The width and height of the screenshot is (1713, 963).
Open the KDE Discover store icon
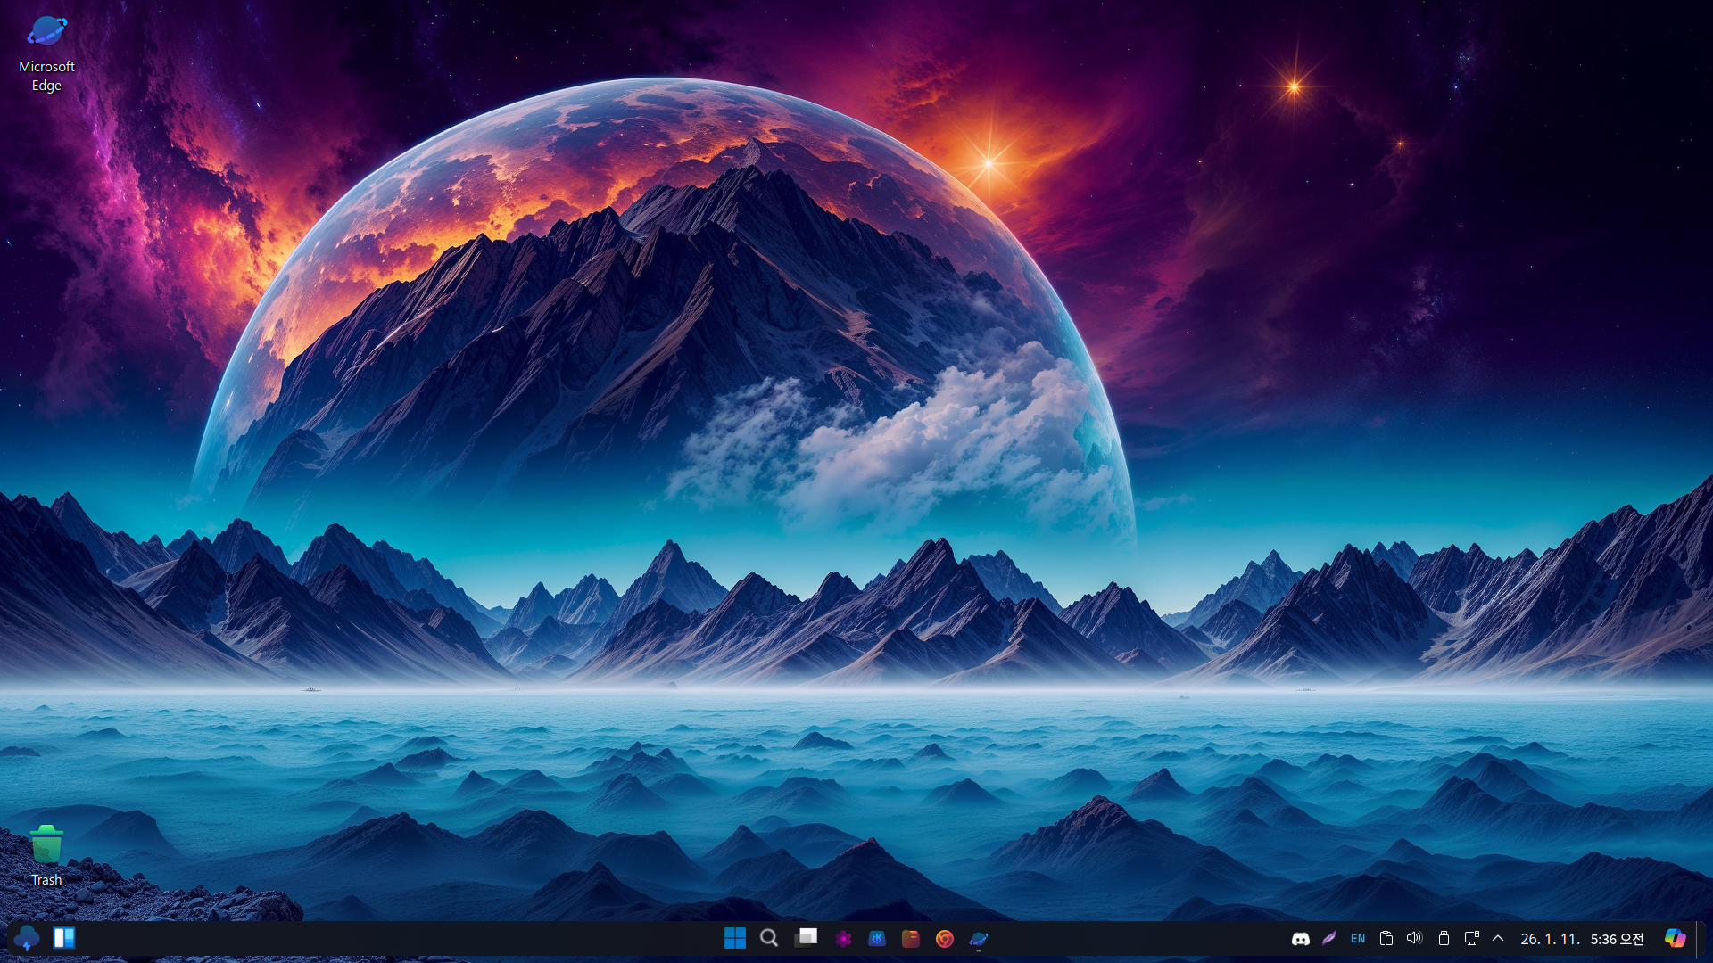point(877,938)
